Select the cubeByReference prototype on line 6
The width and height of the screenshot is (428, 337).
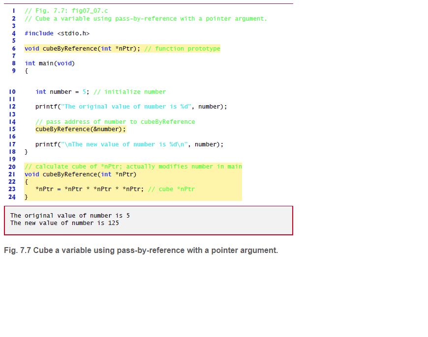tap(82, 49)
